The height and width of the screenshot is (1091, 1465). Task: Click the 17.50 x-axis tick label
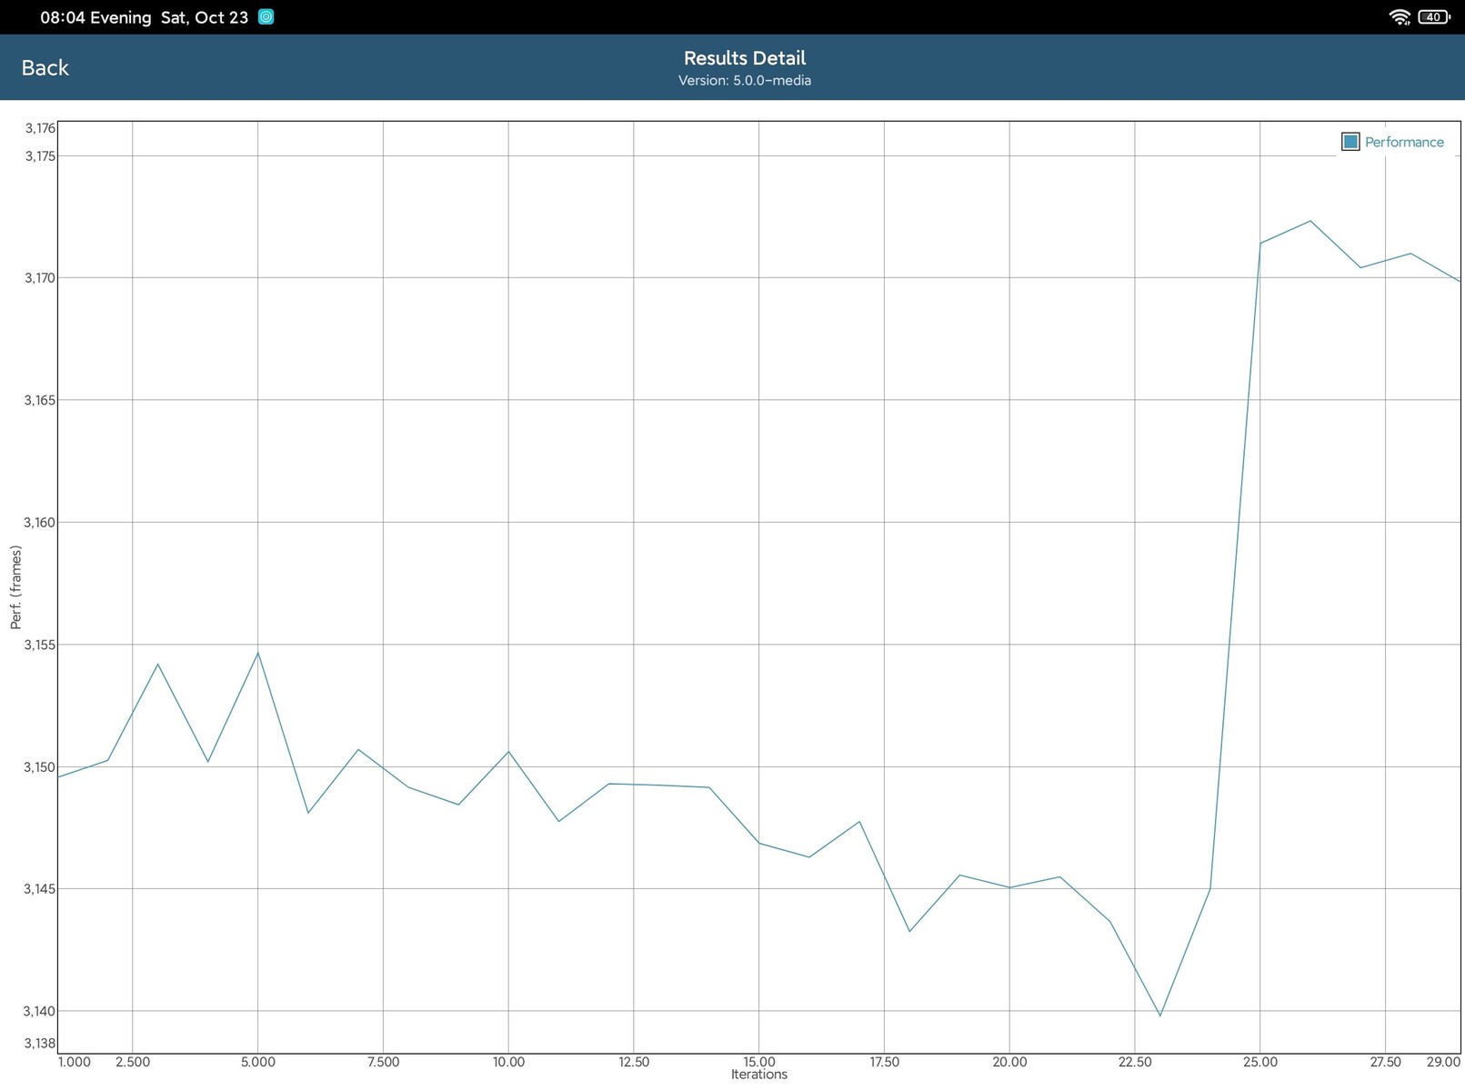click(884, 1062)
